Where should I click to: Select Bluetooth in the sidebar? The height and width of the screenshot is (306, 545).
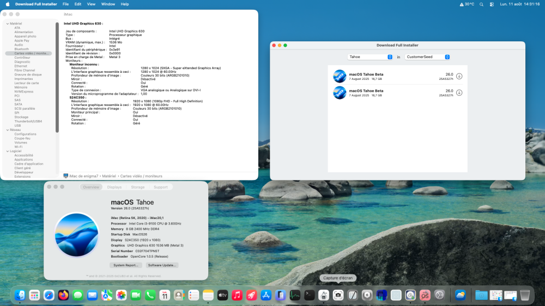click(22, 49)
